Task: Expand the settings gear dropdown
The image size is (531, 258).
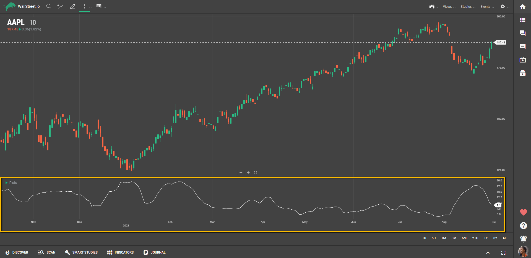Action: click(x=504, y=7)
